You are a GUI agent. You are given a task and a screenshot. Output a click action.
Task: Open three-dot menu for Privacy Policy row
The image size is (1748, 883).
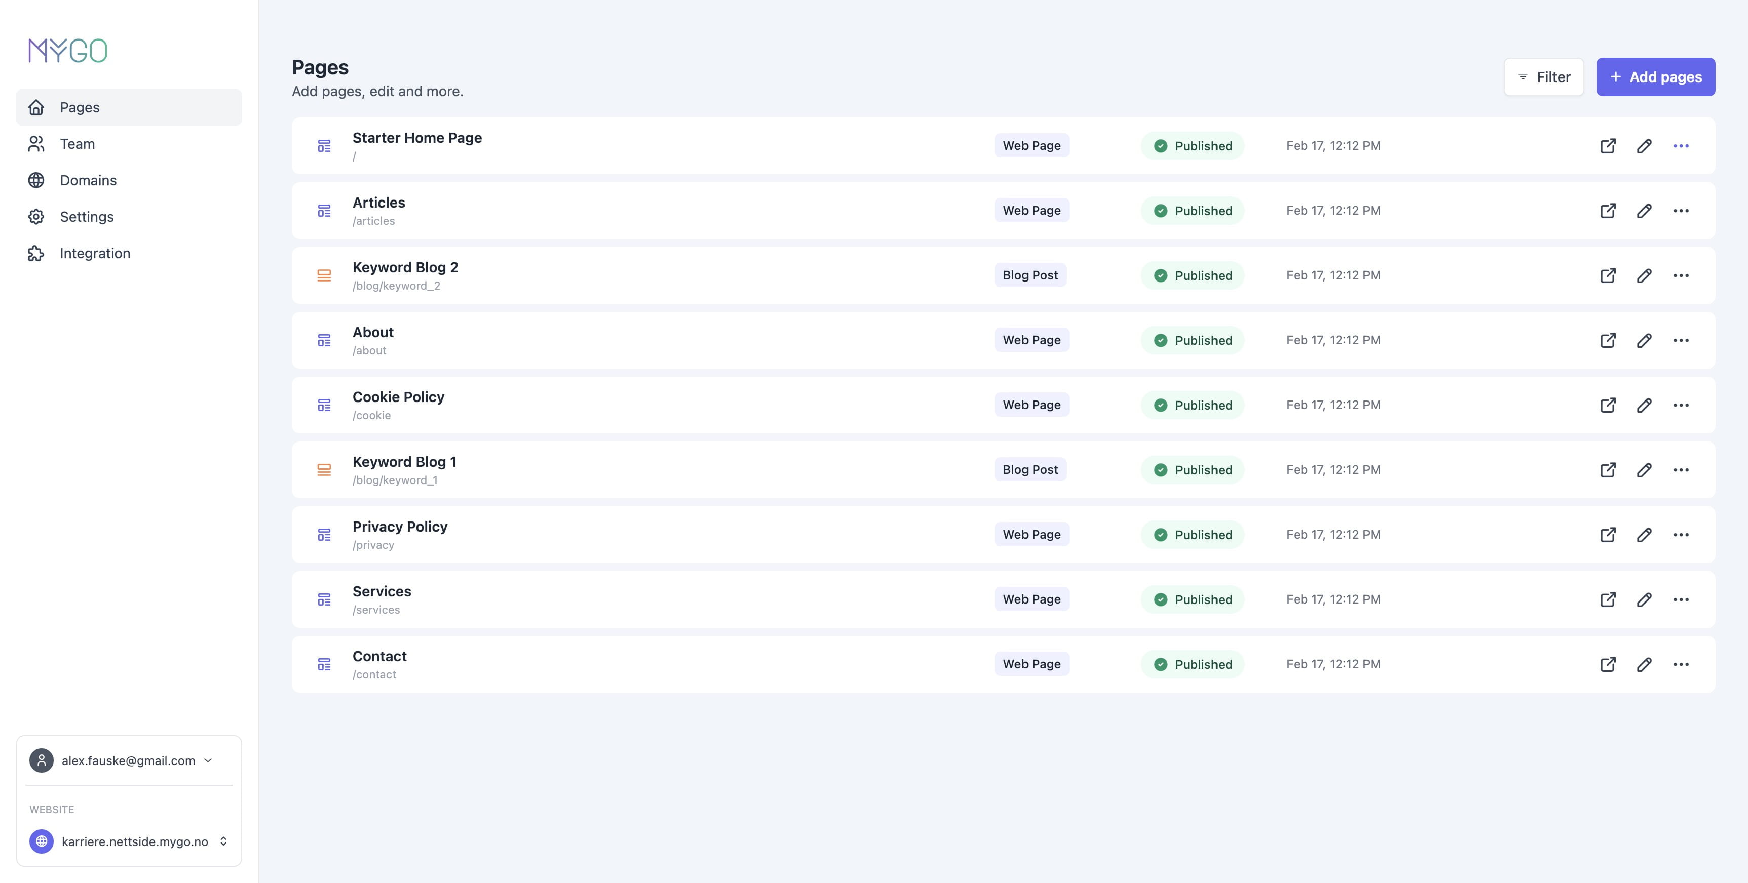tap(1680, 535)
